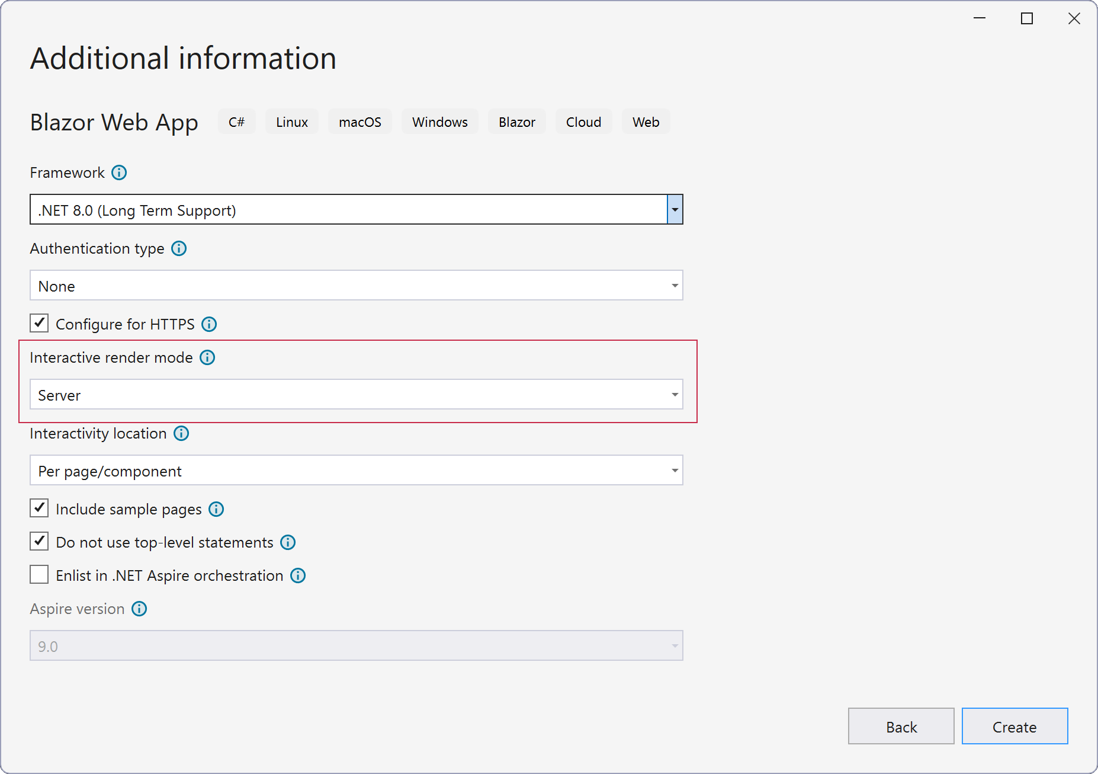Click the info icon beside Configure for HTTPS

pyautogui.click(x=209, y=324)
